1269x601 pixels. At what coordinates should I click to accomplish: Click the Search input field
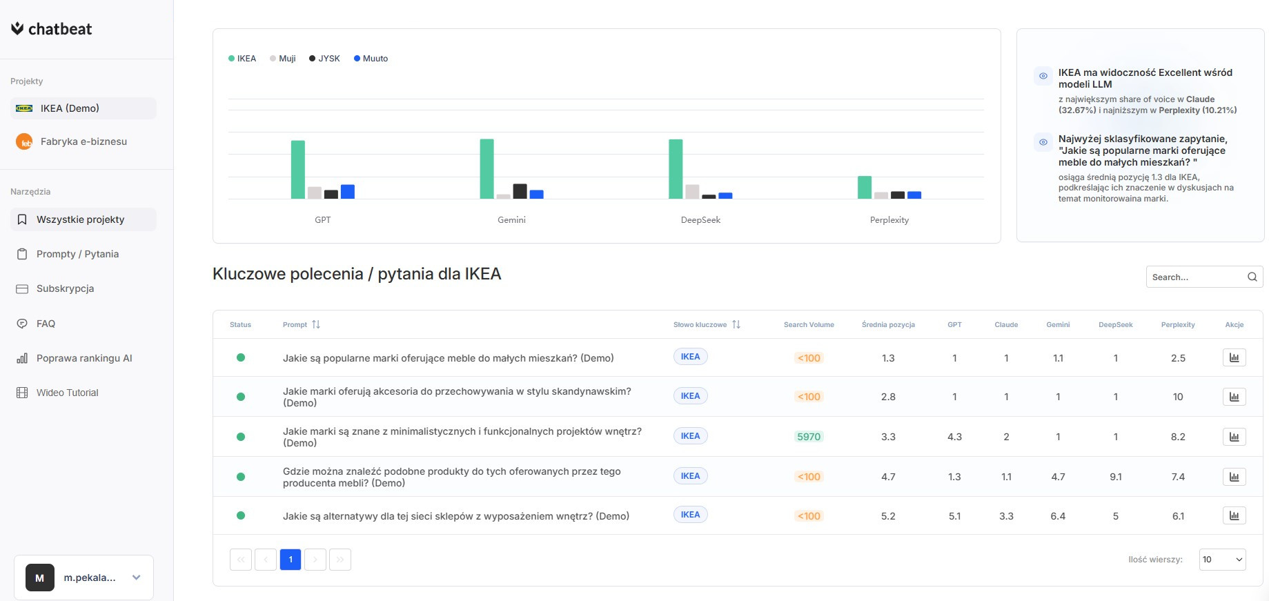point(1205,277)
